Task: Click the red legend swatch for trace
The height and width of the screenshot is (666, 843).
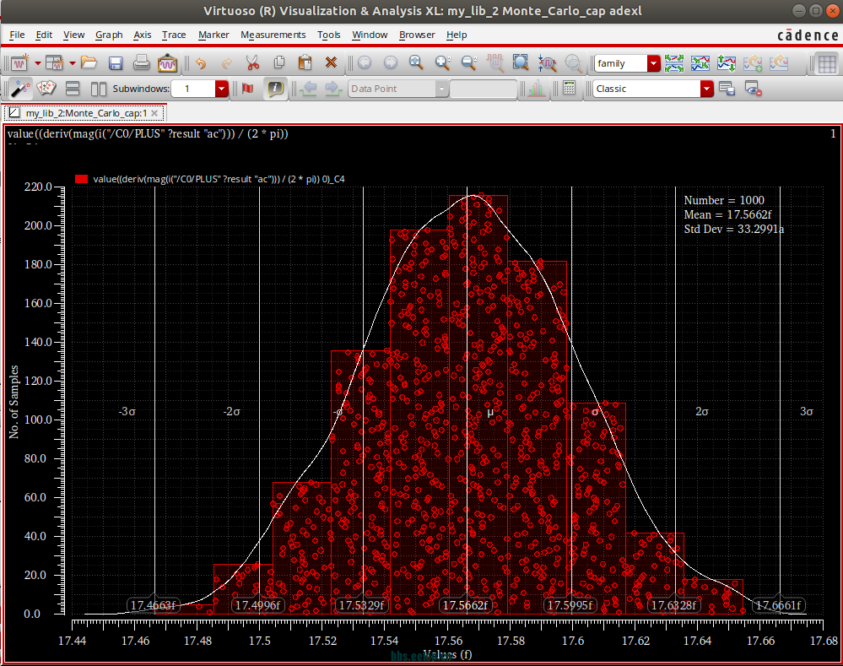Action: (81, 179)
